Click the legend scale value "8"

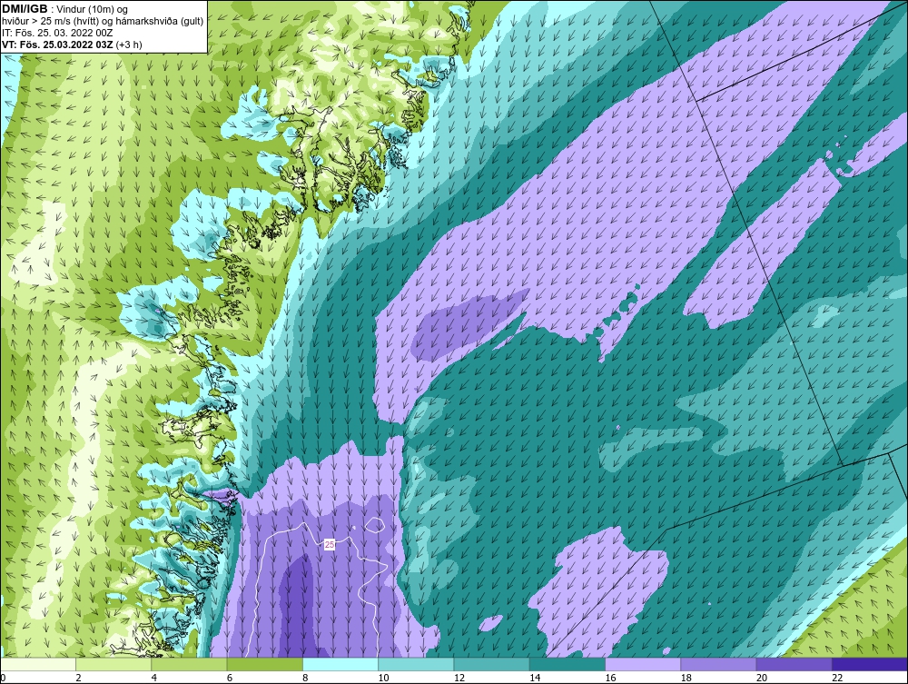[305, 678]
